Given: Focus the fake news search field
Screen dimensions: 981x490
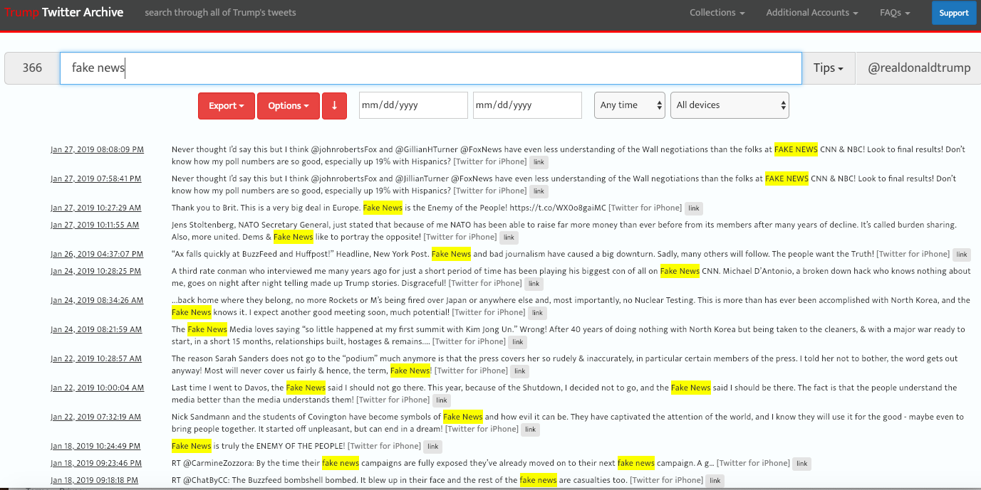Looking at the screenshot, I should (x=431, y=68).
